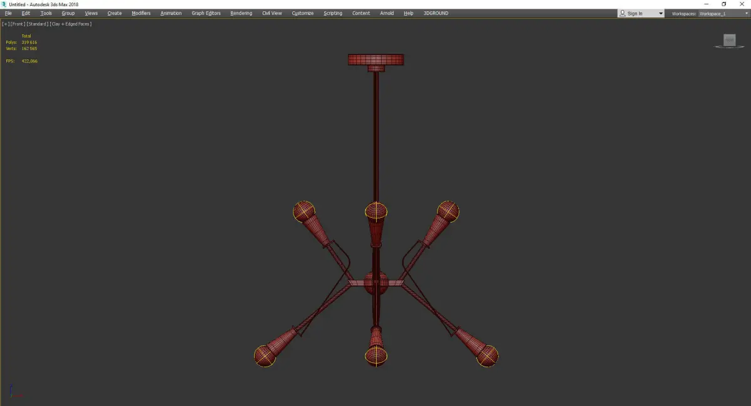Open the Animation menu
Viewport: 751px width, 406px height.
click(171, 13)
